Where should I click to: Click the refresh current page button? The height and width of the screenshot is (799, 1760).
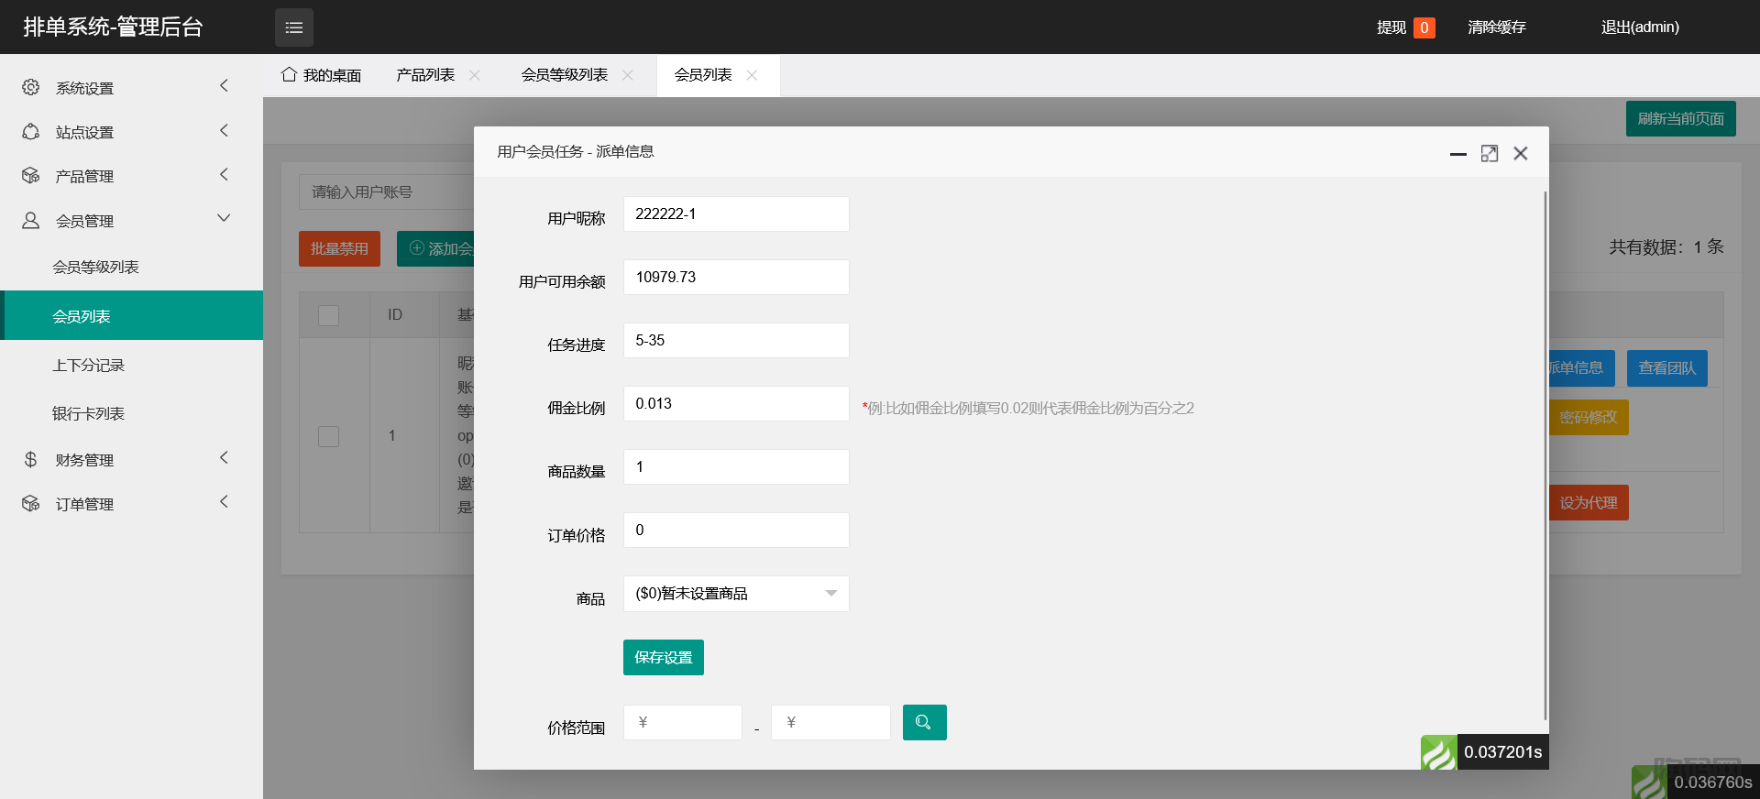(1680, 118)
